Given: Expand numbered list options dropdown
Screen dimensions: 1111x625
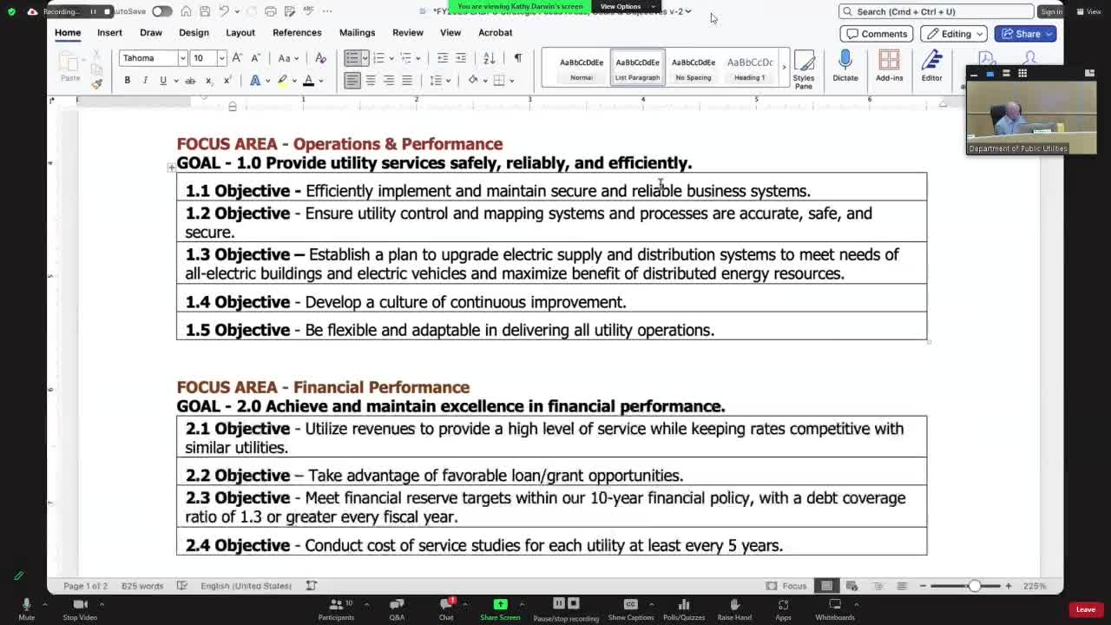Looking at the screenshot, I should click(x=391, y=58).
